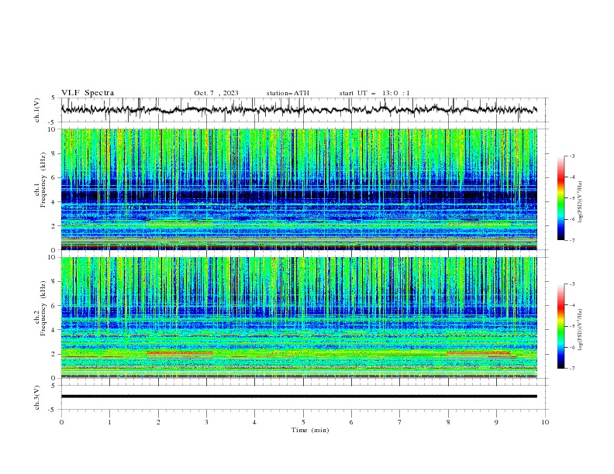Click the red 2 kHz band at minute 8-9 in ch.2

478,352
